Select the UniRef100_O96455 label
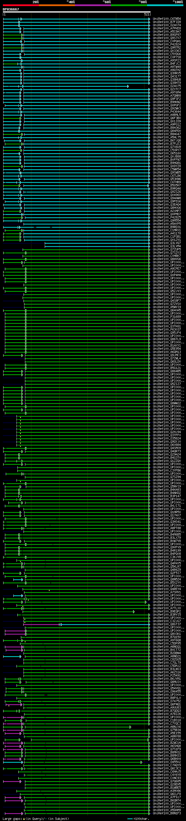 (x=167, y=691)
